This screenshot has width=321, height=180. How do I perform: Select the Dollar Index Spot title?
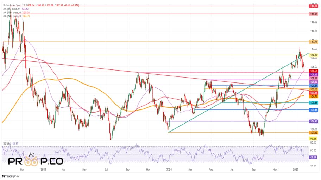13,5
